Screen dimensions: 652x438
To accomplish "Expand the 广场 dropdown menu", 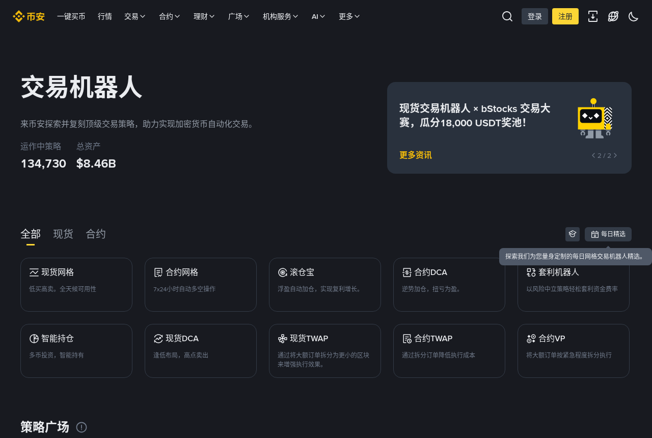I will 239,16.
